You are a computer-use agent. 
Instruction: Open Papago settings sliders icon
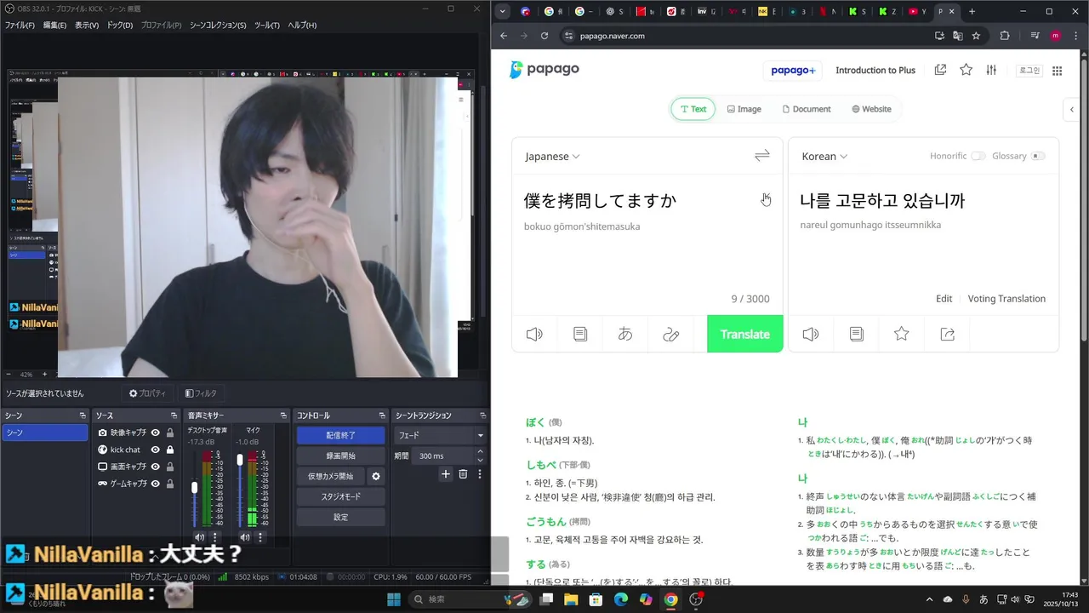[991, 70]
